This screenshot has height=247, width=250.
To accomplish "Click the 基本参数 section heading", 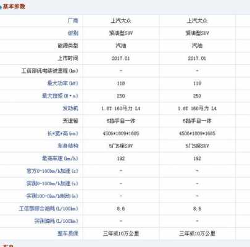I will (14, 7).
